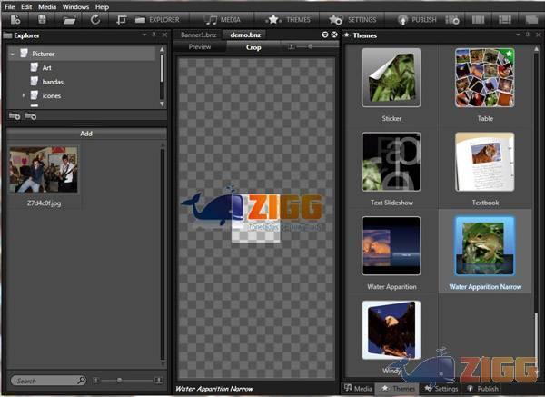Select the Crop tool icon in toolbar
The width and height of the screenshot is (545, 397).
pyautogui.click(x=121, y=19)
